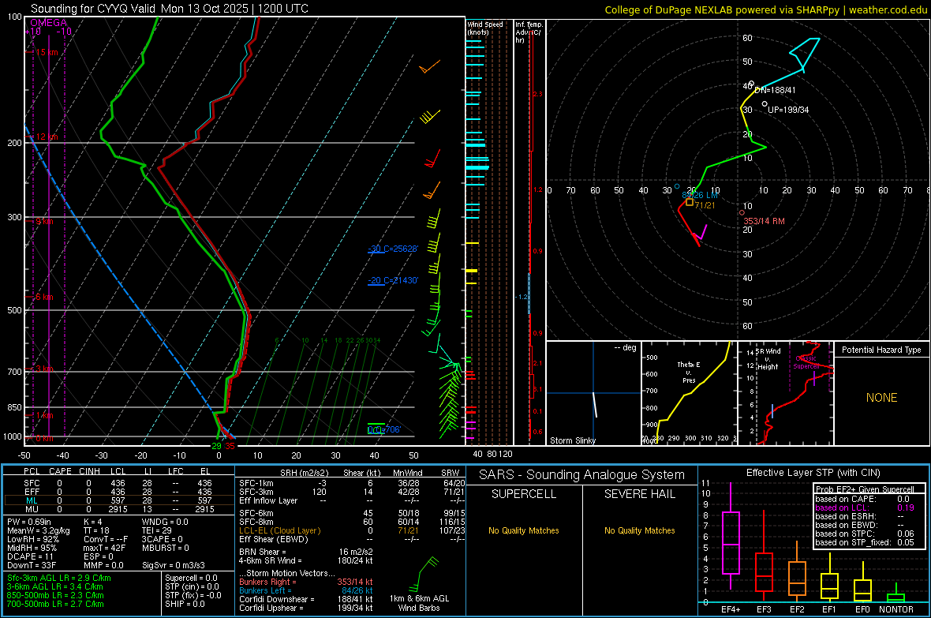Click the SigSvr = 0 m3/s3 value
The width and height of the screenshot is (931, 618).
(174, 565)
